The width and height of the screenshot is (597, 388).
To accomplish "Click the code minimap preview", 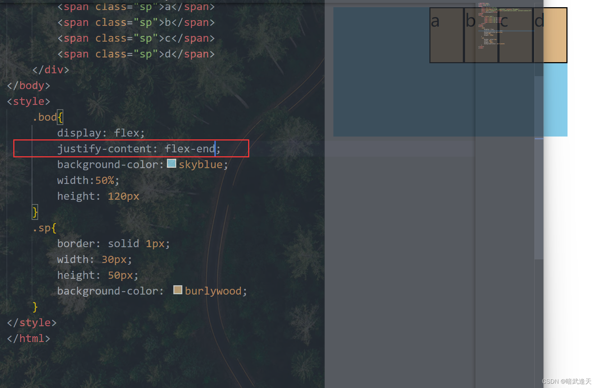I will pos(505,26).
